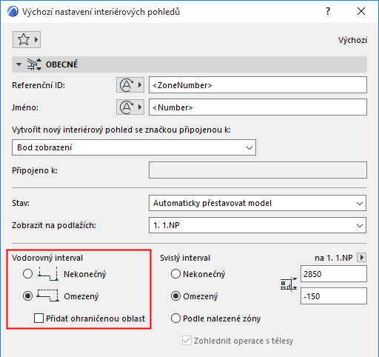Enable Přidat ohraničenou oblast checkbox
The image size is (379, 357).
pyautogui.click(x=39, y=318)
